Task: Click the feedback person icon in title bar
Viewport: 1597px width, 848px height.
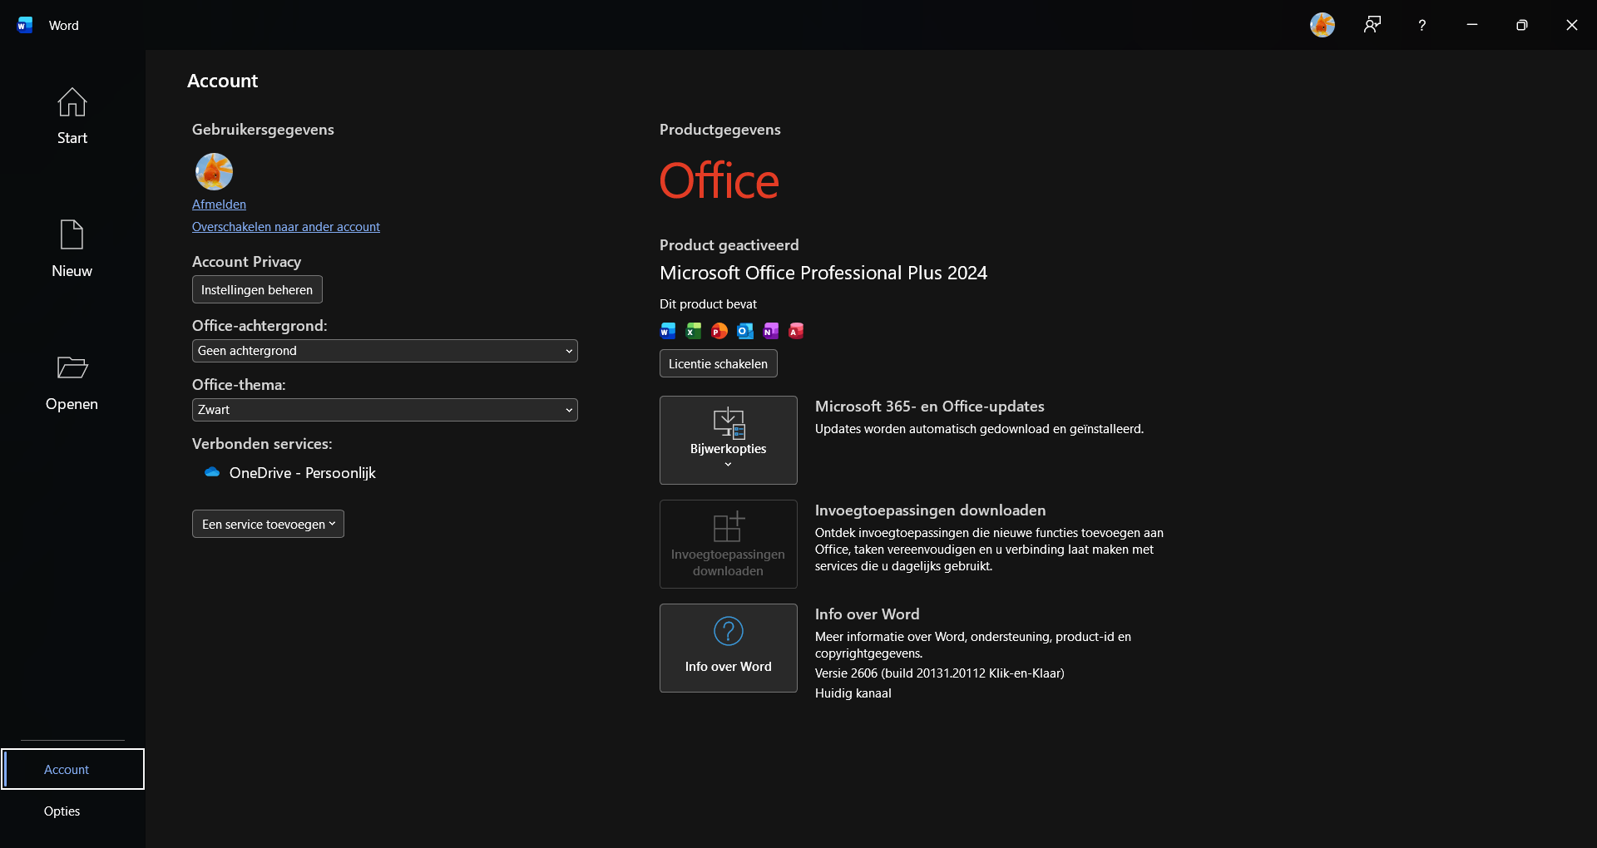Action: pos(1372,25)
